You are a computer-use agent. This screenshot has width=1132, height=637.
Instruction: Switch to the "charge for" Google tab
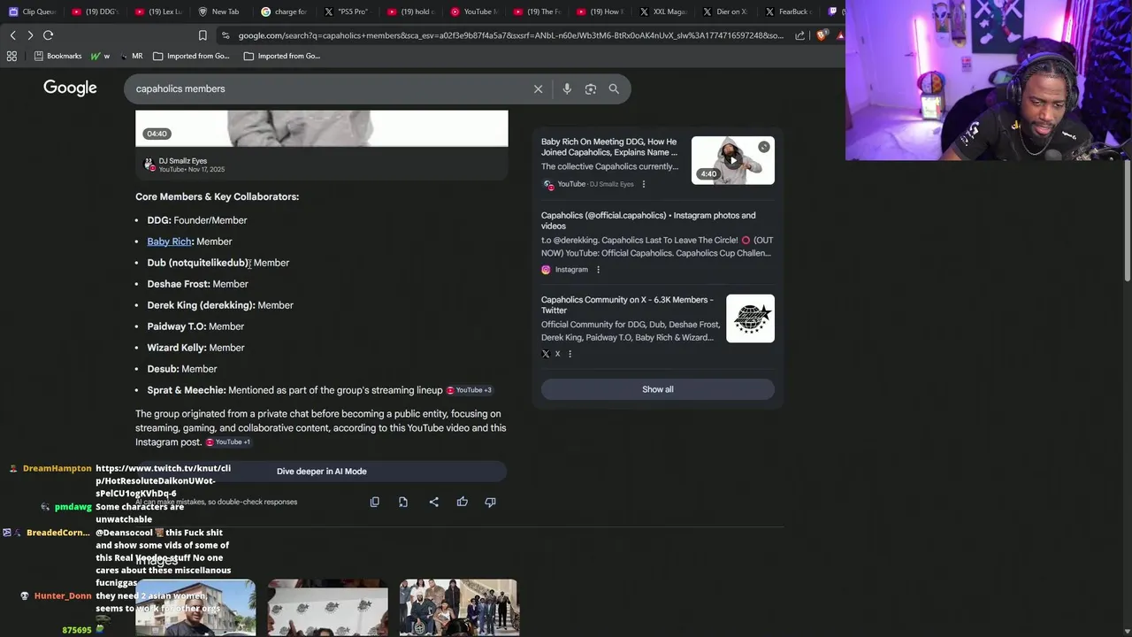pos(284,12)
